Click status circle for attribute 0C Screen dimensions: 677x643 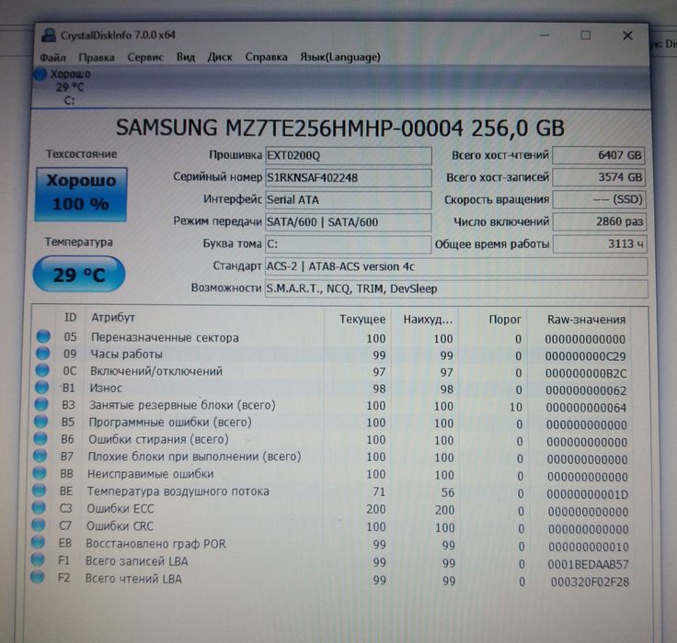coord(42,370)
